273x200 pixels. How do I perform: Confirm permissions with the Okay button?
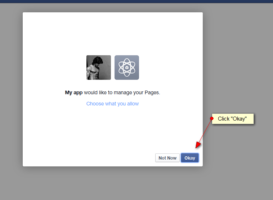(190, 158)
